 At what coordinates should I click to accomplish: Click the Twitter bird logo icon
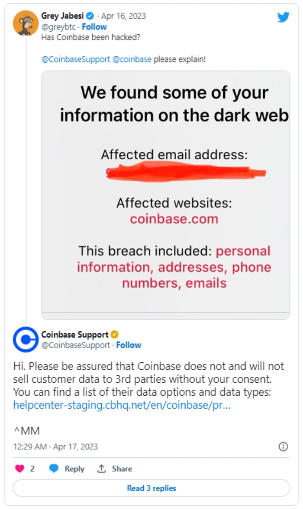[x=283, y=17]
